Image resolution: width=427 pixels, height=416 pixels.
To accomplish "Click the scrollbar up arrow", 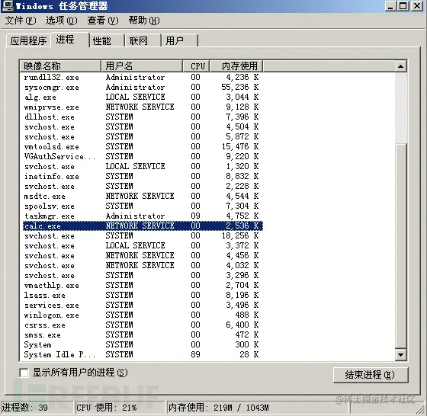I will point(400,66).
